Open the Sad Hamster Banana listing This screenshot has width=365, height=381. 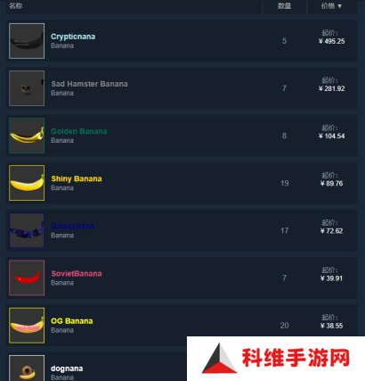click(x=89, y=84)
